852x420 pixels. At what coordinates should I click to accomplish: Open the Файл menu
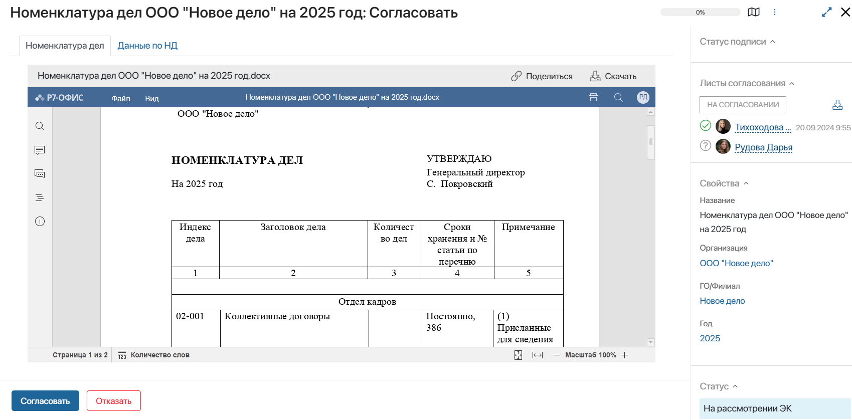(x=121, y=98)
